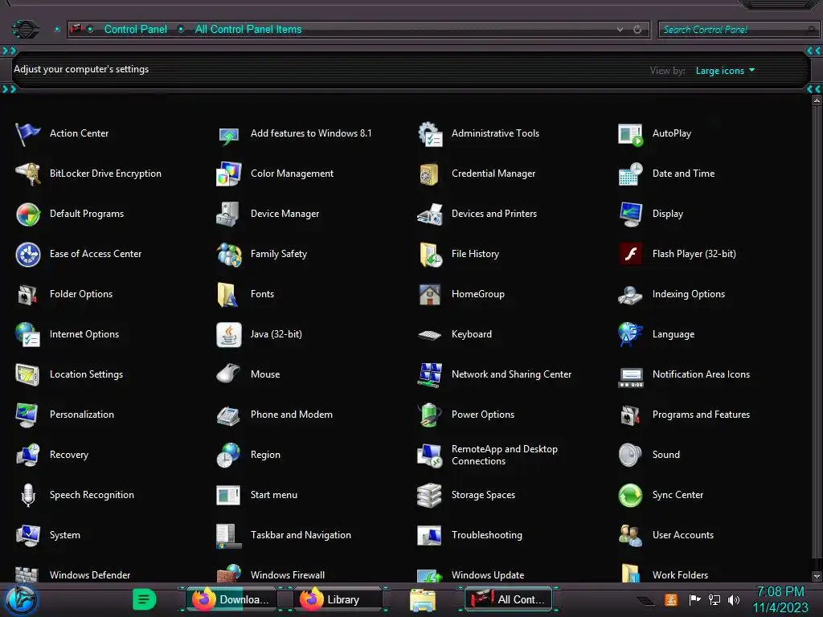
Task: Click the AutoPlay label
Action: (672, 133)
